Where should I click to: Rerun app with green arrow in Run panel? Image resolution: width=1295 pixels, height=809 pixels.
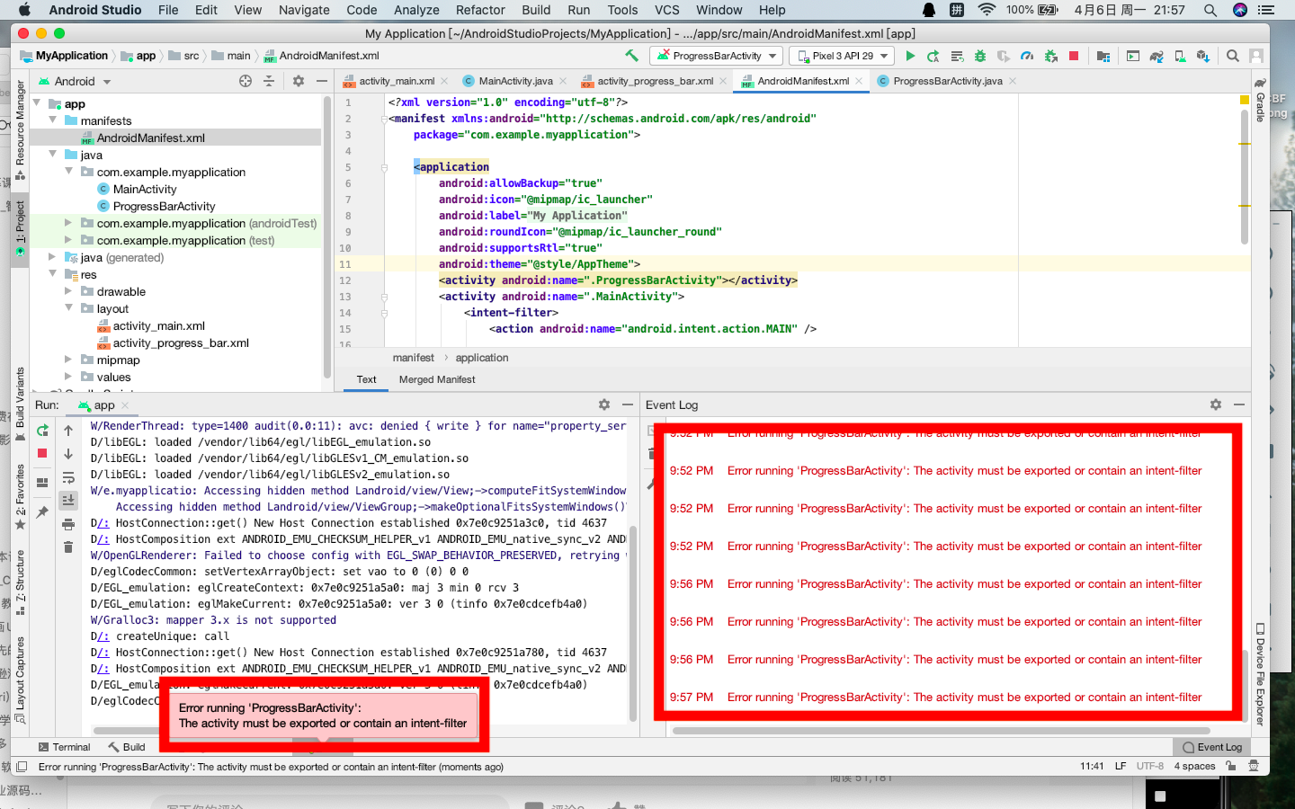click(42, 431)
